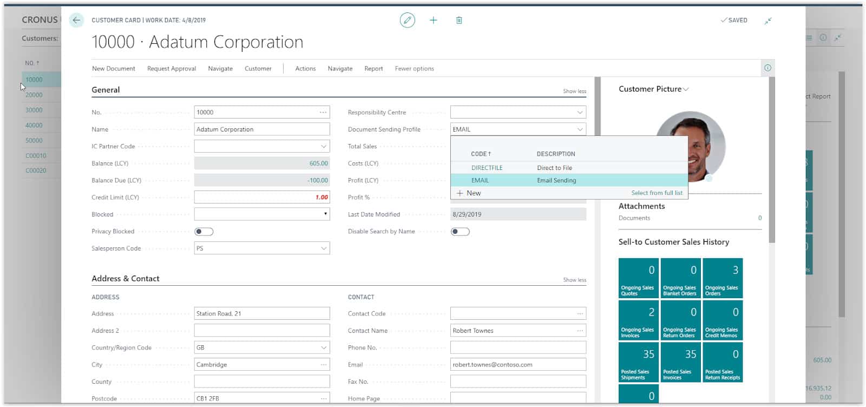Viewport: 866px width, 407px height.
Task: Click the Credit Limit (LCY) field
Action: point(262,198)
